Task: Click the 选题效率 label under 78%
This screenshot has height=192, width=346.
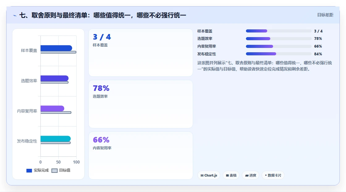Action: coord(100,96)
